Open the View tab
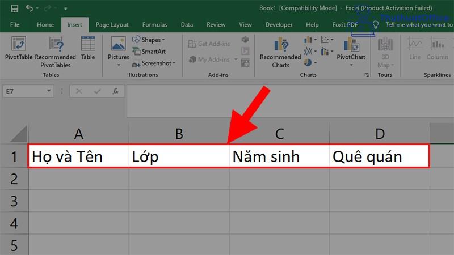Viewport: 454px width, 255px height. pos(245,25)
